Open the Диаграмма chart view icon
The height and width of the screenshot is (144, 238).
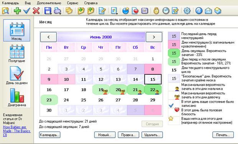click(x=17, y=98)
